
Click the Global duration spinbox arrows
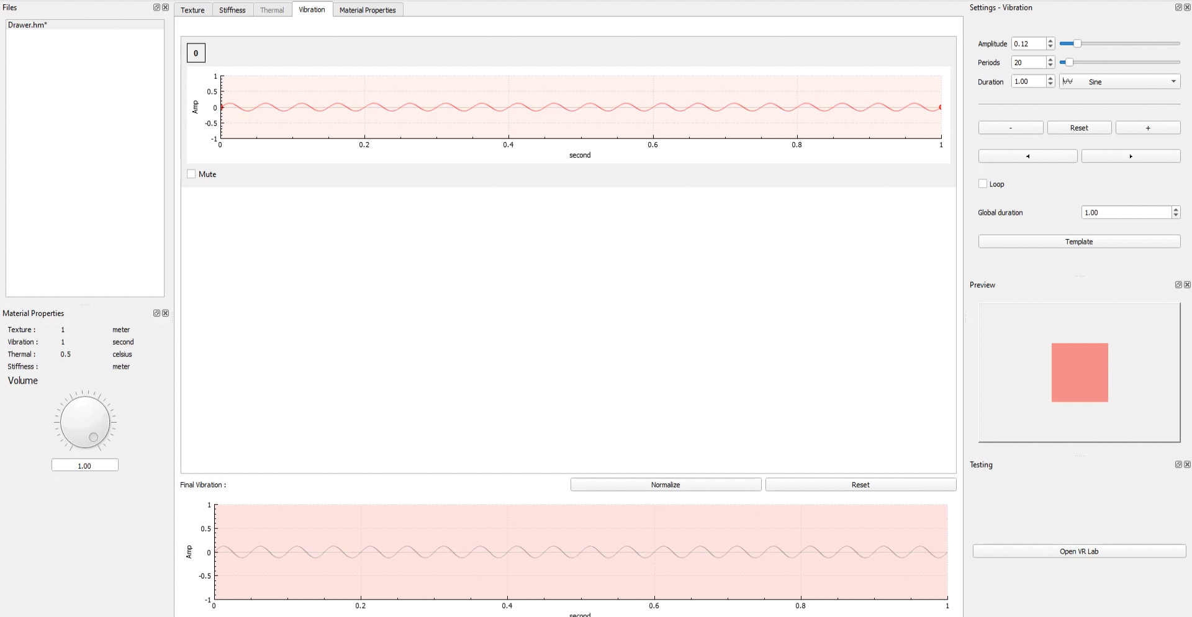(x=1175, y=213)
